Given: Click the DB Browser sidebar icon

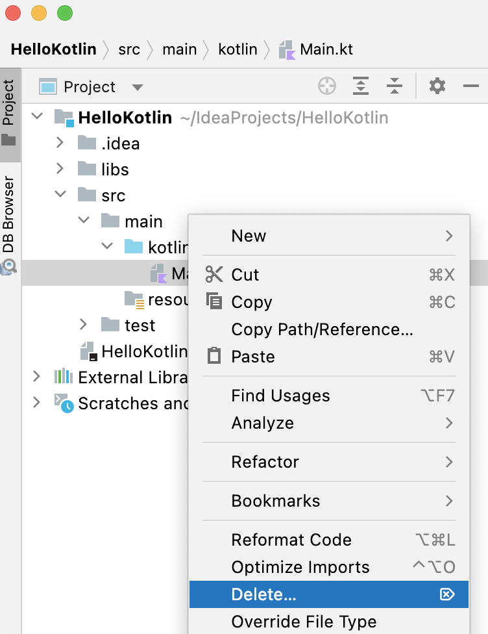Looking at the screenshot, I should tap(8, 266).
